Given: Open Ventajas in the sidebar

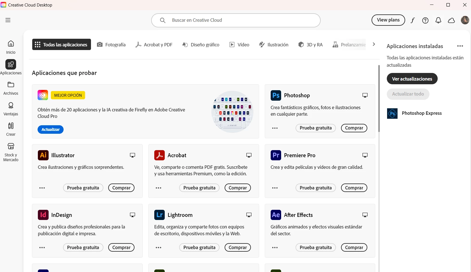Looking at the screenshot, I should pos(11,109).
